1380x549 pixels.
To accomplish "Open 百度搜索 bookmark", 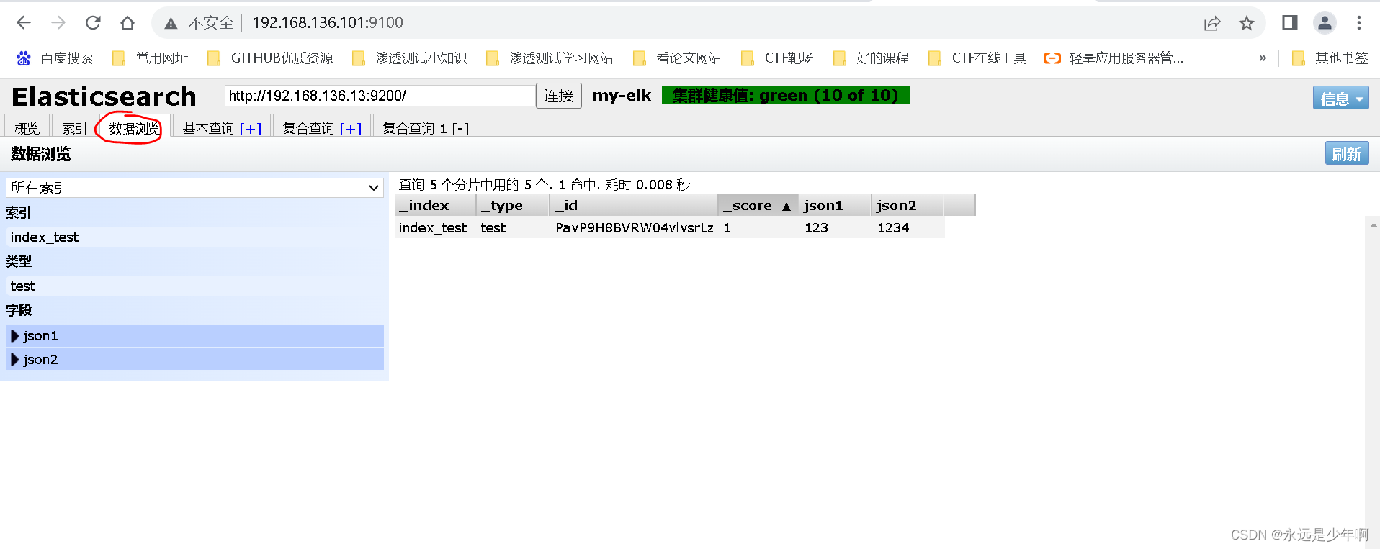I will click(x=55, y=58).
